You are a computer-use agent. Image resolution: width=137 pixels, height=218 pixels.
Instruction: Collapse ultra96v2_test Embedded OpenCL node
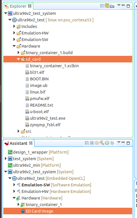coord(10,178)
